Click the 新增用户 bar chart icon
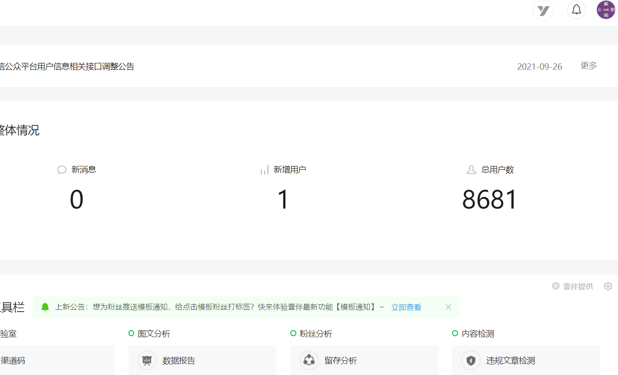 pyautogui.click(x=264, y=170)
